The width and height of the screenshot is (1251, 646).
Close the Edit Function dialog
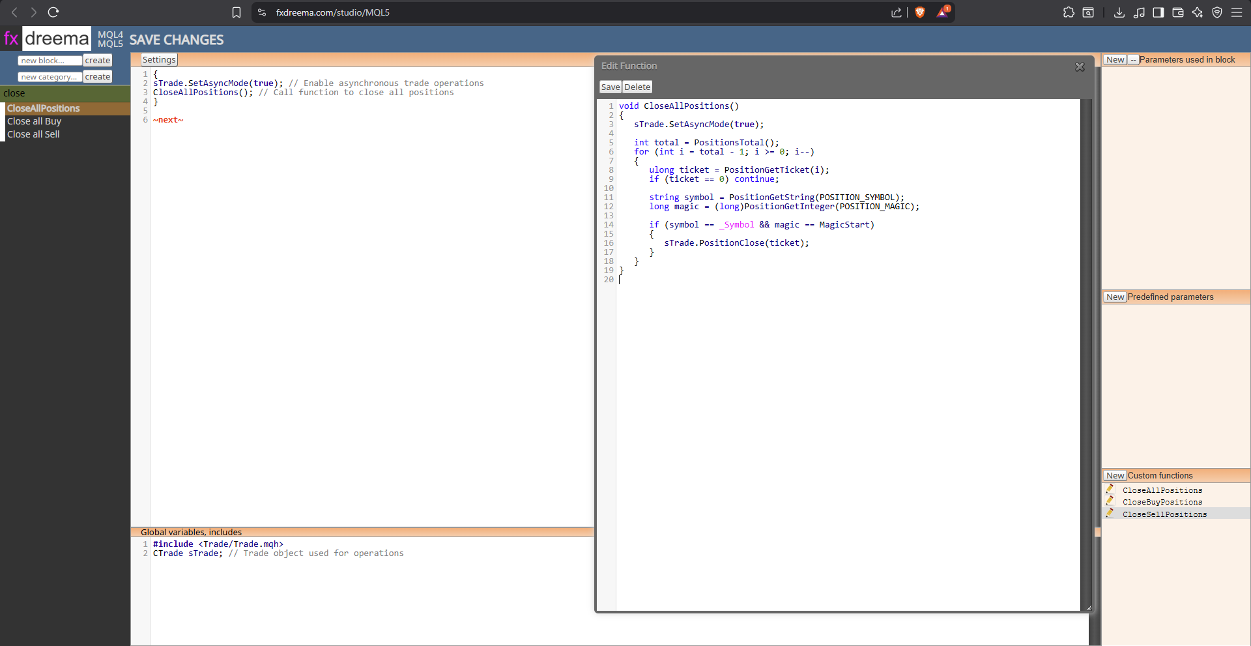1080,66
